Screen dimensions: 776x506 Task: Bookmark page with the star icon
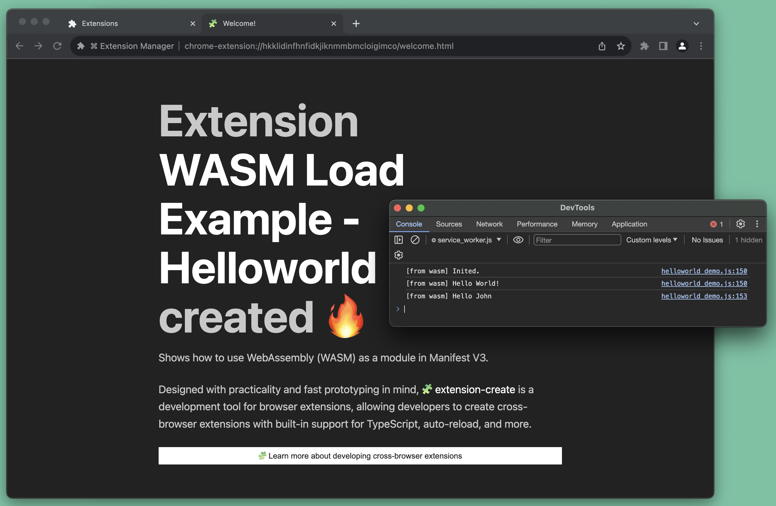[x=621, y=46]
